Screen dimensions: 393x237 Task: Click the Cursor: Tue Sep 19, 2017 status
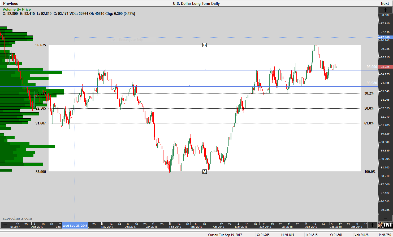pos(225,235)
